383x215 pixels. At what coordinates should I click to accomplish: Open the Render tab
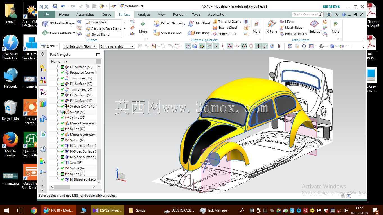point(179,15)
